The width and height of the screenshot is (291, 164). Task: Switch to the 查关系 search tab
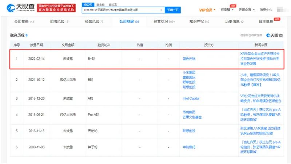point(112,4)
